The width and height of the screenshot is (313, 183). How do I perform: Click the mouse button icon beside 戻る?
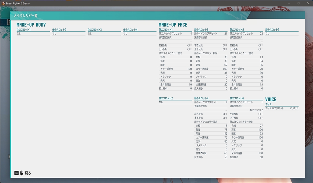pos(22,173)
